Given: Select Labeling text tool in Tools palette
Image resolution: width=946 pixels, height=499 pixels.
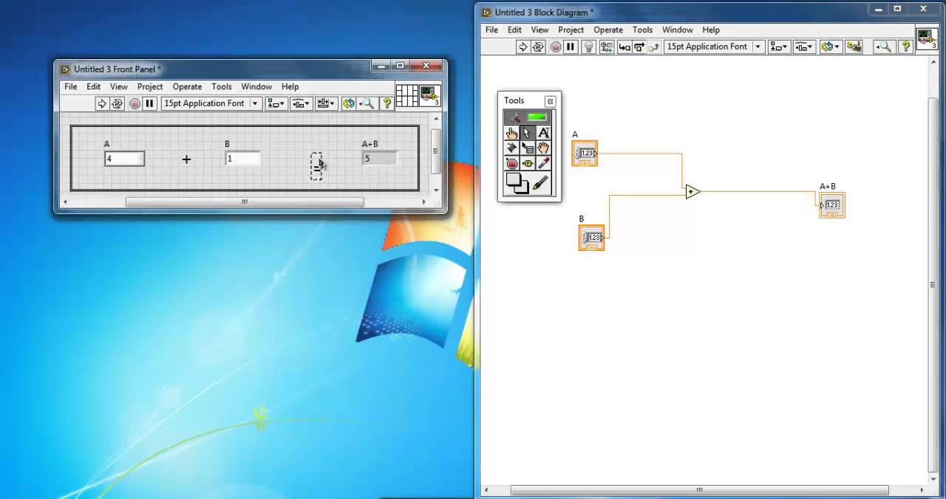Looking at the screenshot, I should pyautogui.click(x=544, y=133).
